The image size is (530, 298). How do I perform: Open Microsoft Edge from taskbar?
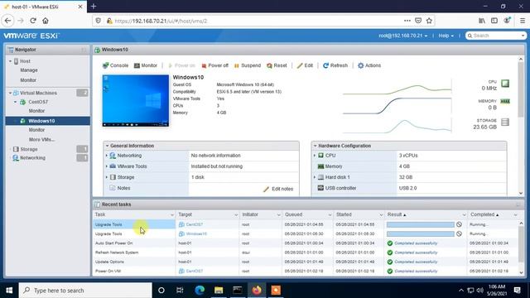200,291
